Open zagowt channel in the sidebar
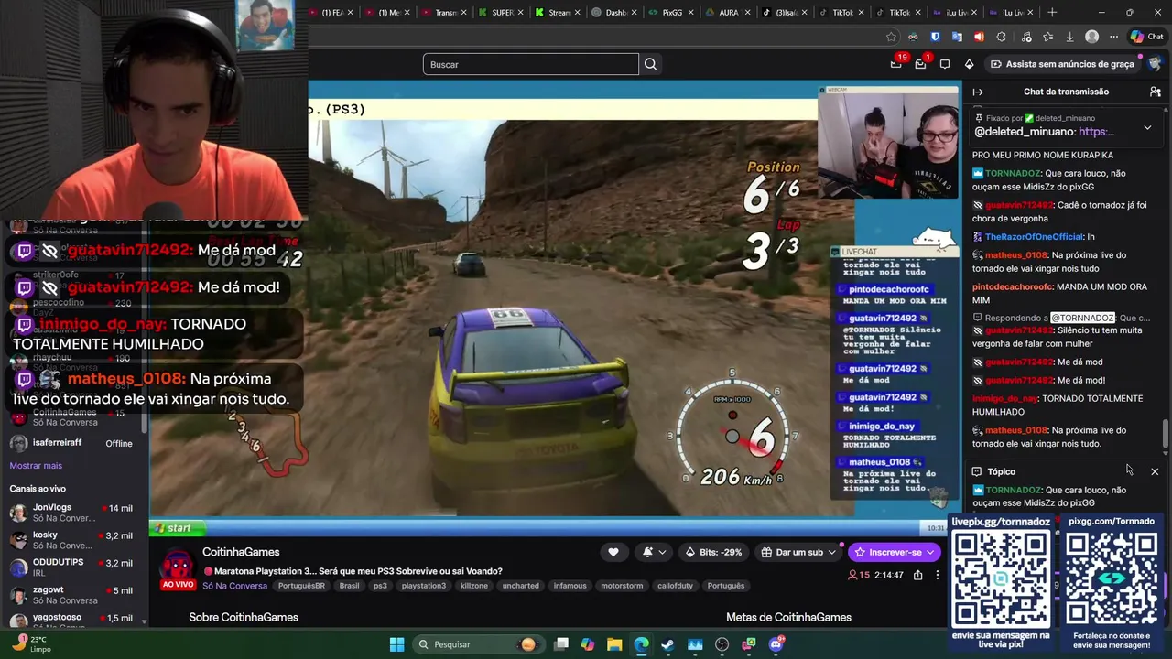 (73, 595)
